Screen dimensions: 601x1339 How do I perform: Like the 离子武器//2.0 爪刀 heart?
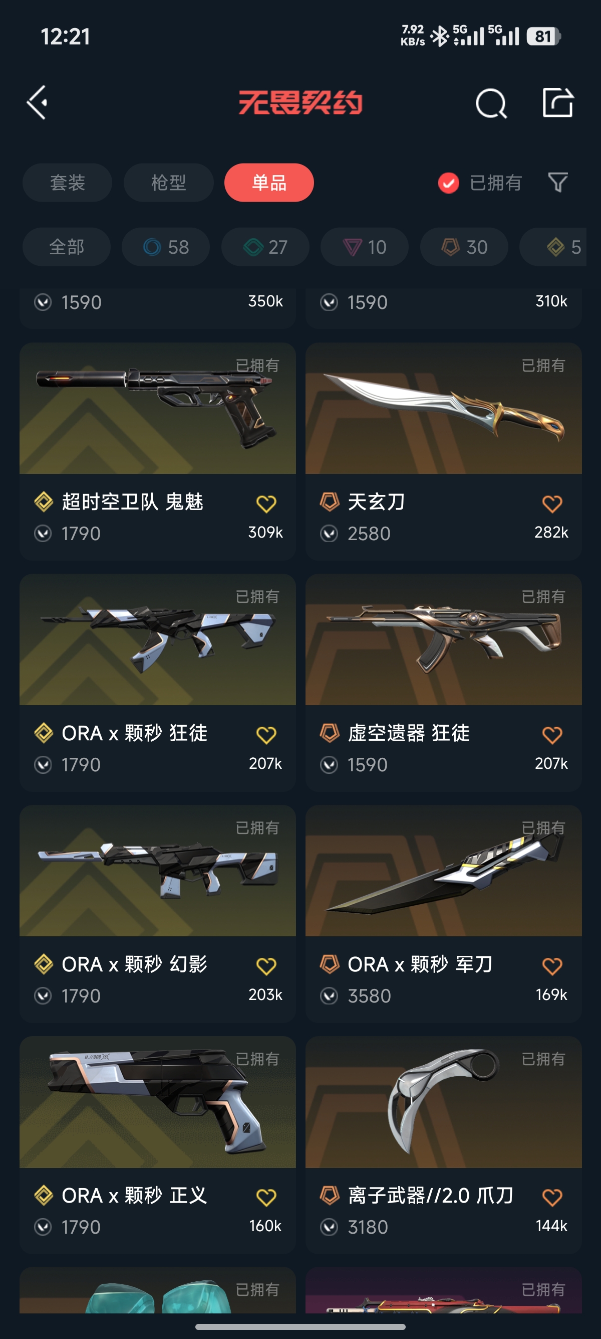tap(552, 1197)
